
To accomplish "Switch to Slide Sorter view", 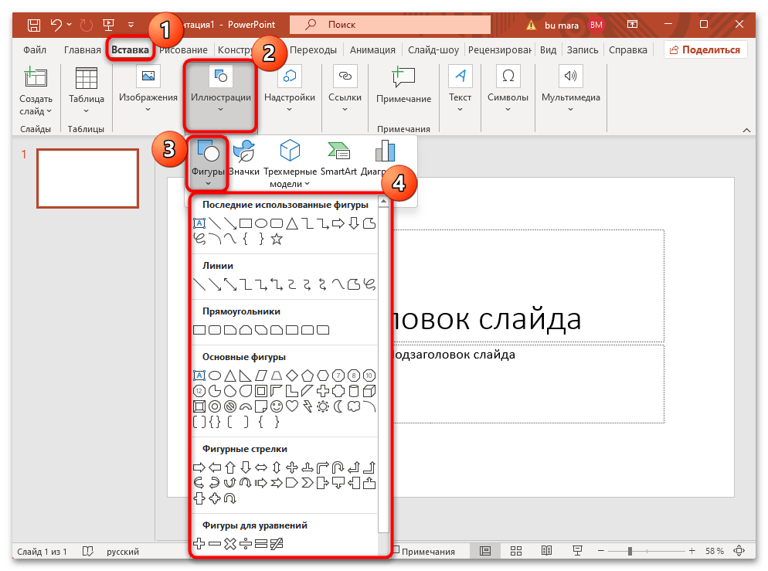I will click(516, 551).
